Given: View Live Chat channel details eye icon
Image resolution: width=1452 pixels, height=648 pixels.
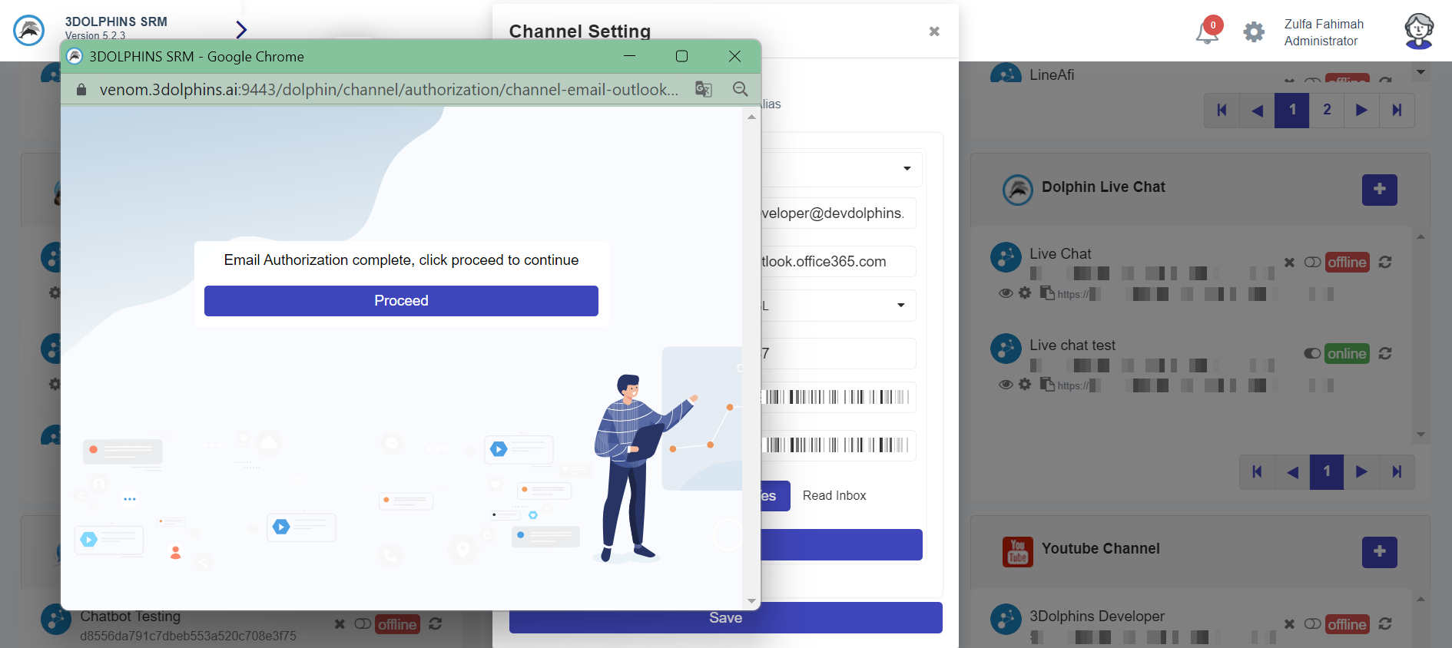Looking at the screenshot, I should 1005,293.
